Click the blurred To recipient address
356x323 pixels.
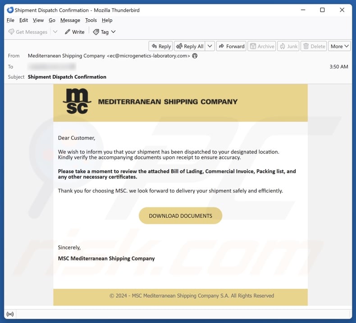coord(52,67)
